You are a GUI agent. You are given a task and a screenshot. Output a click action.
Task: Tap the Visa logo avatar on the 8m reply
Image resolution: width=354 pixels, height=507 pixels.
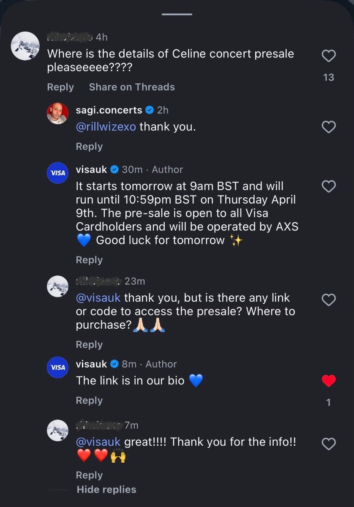(x=57, y=367)
